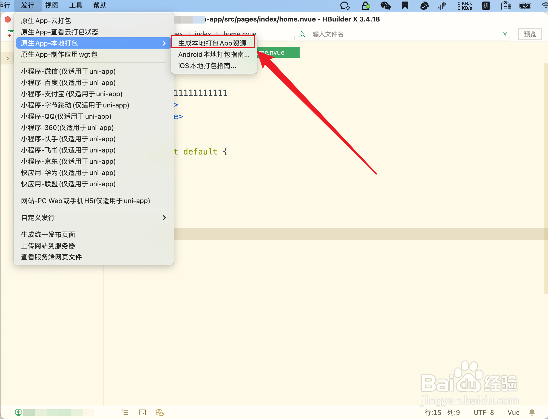Click the clipboard list icon in menu bar
The width and height of the screenshot is (548, 419).
tap(506, 5)
